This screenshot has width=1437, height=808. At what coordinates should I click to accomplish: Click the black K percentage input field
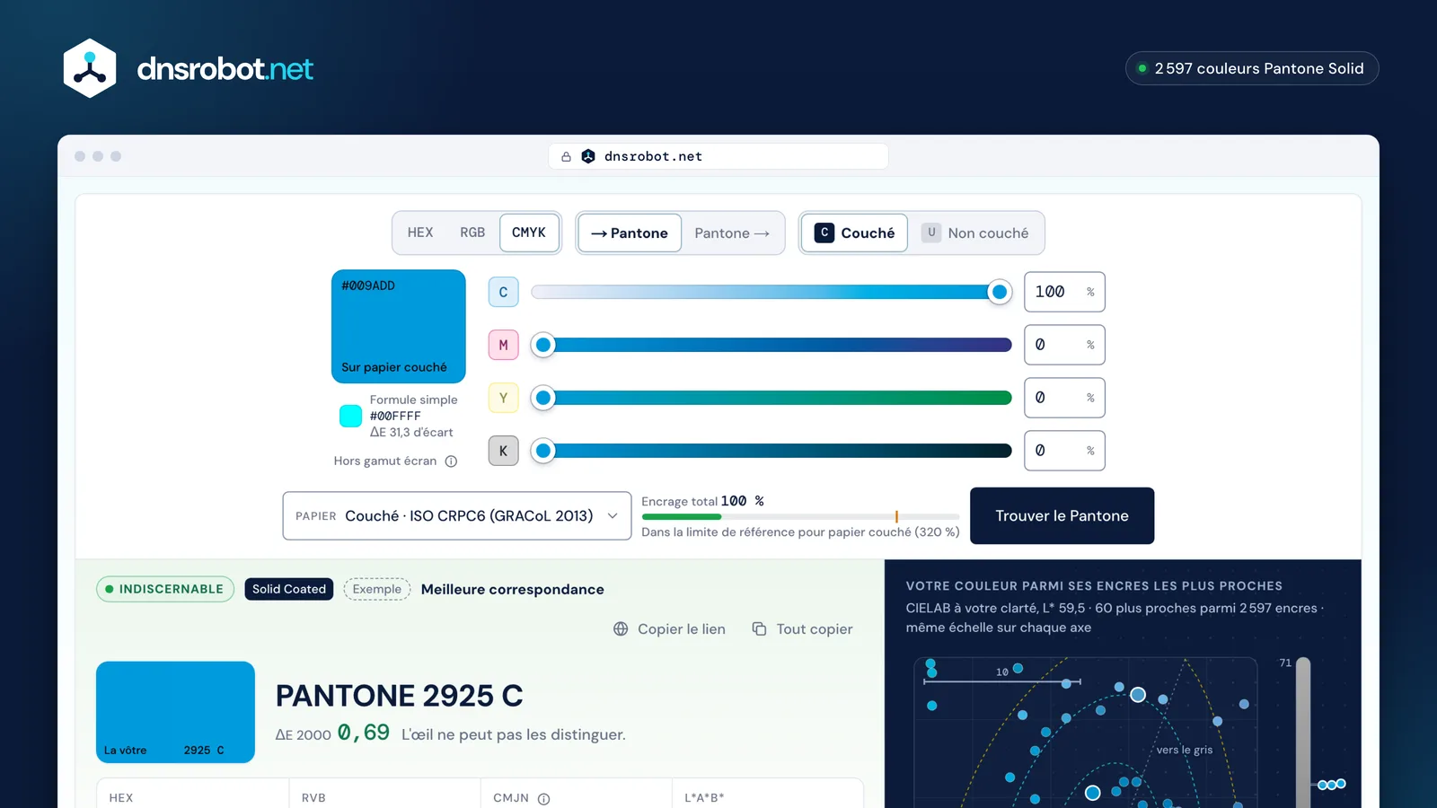tap(1064, 451)
